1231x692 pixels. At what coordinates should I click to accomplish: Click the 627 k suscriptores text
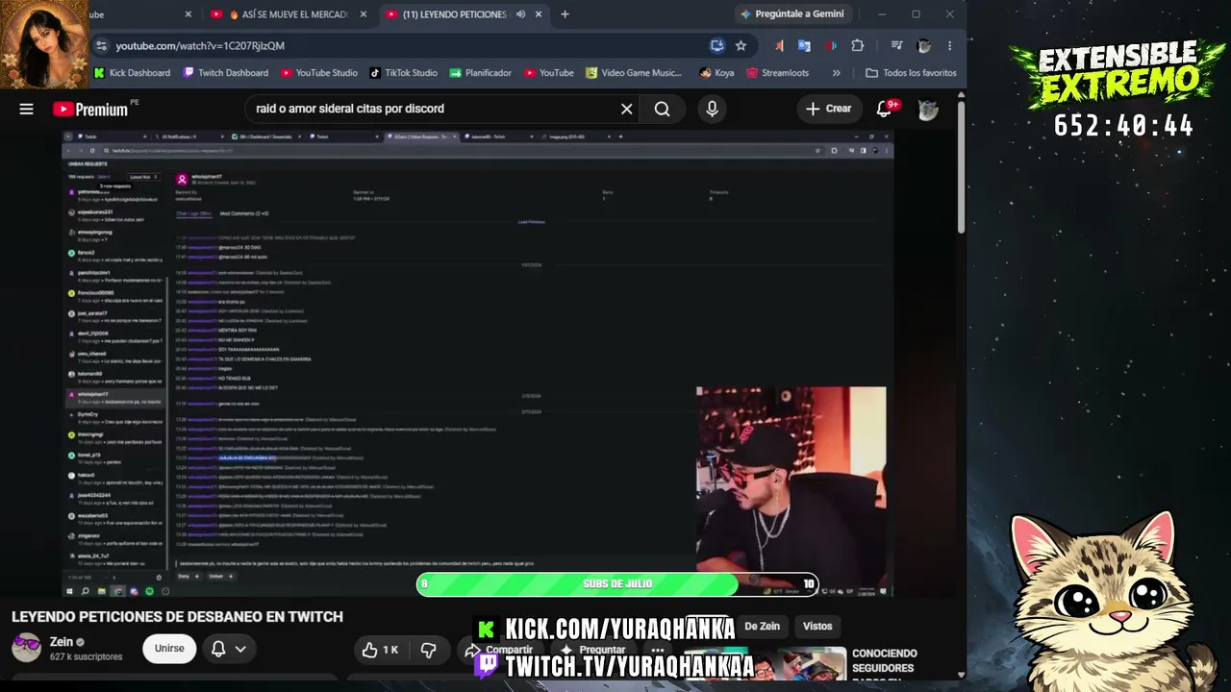87,657
